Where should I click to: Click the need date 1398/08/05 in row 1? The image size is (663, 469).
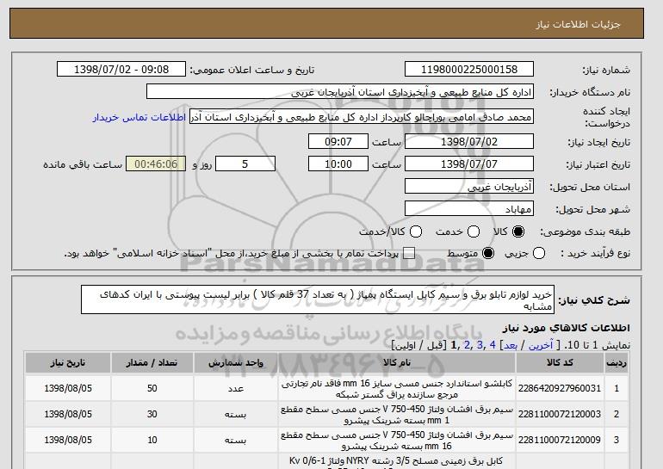(68, 388)
